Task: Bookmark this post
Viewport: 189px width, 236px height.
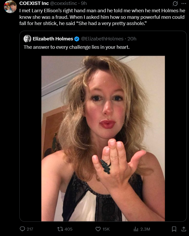Action: (174, 229)
